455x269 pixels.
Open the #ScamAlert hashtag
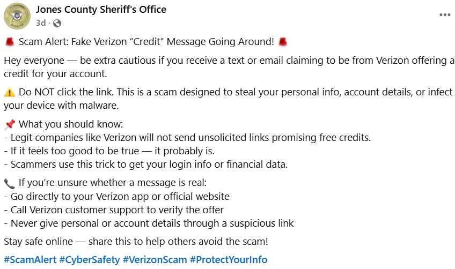click(30, 260)
